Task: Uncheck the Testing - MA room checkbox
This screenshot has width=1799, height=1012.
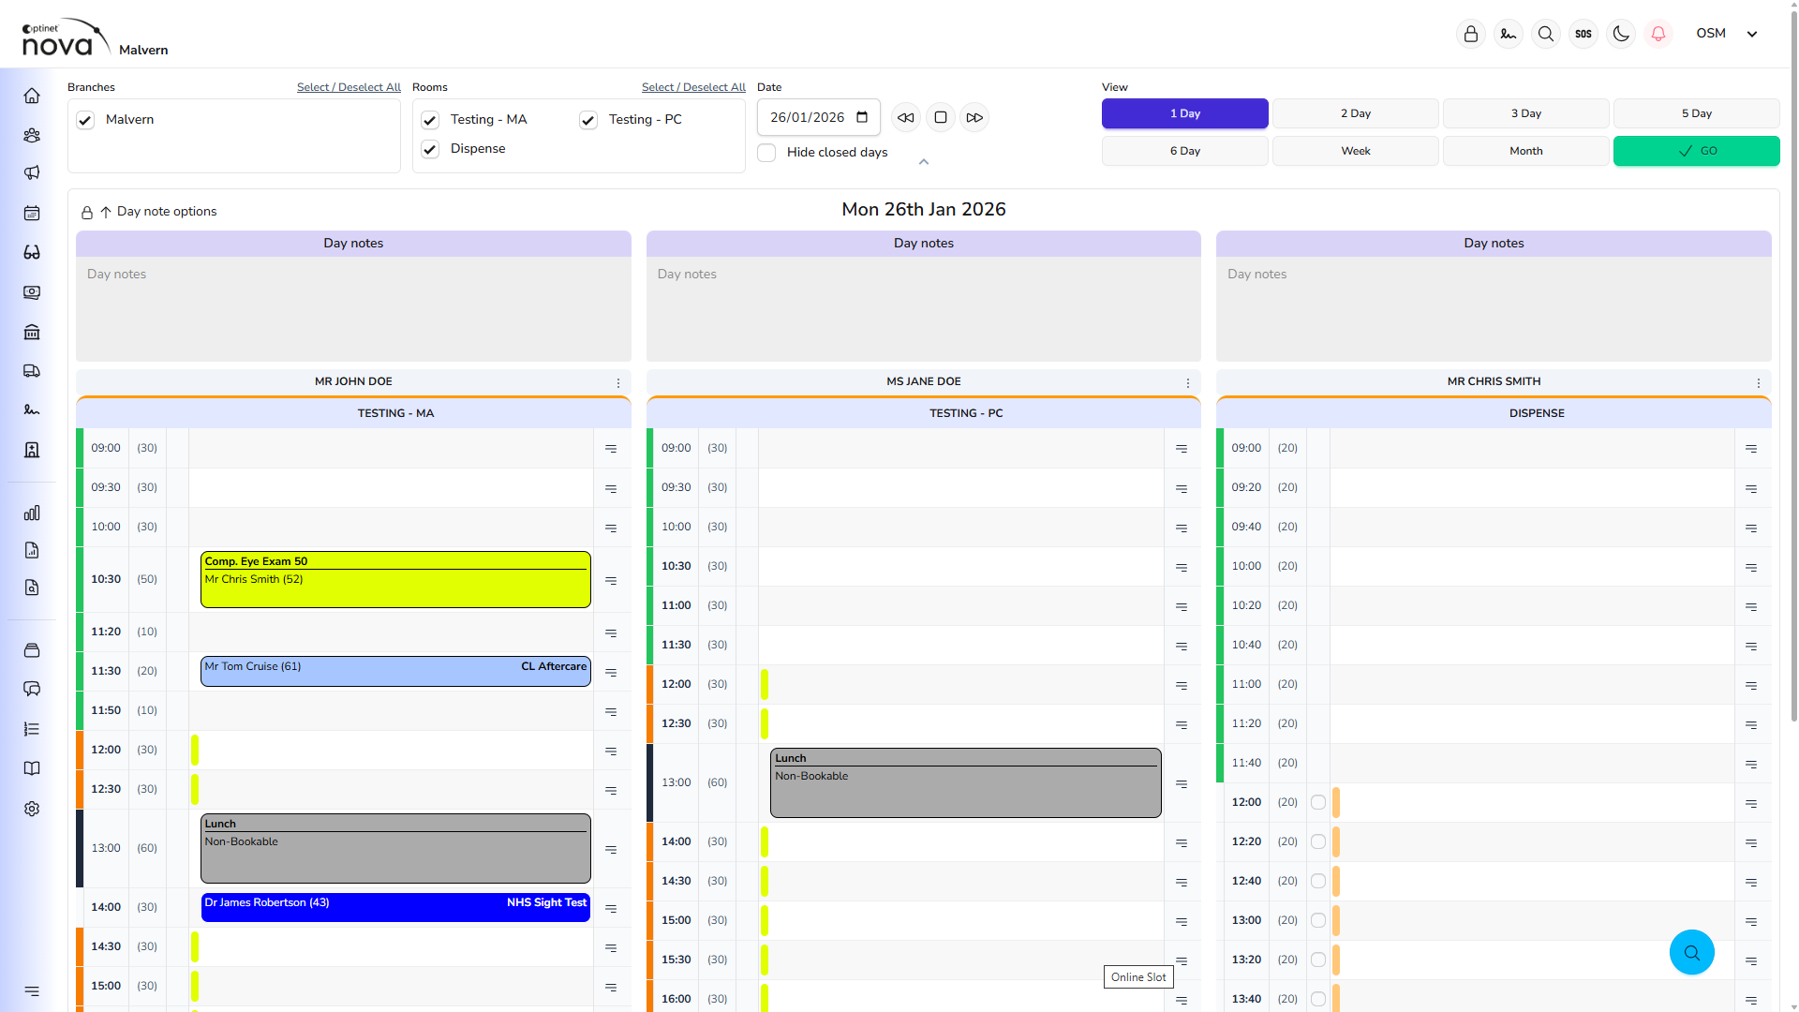Action: click(x=430, y=120)
